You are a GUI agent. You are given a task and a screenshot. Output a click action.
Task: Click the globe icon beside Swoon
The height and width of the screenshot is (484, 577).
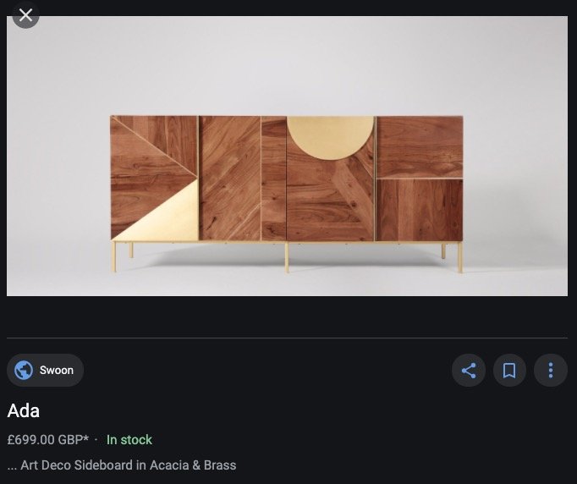click(24, 370)
